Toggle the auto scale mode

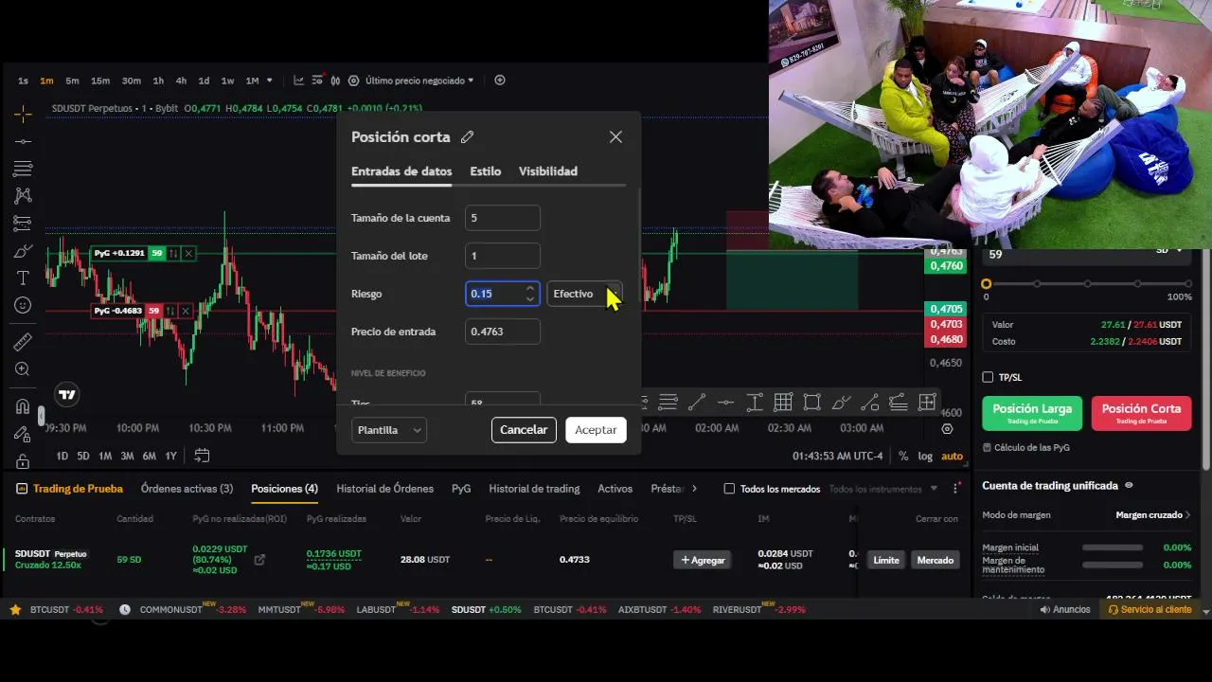coord(952,456)
